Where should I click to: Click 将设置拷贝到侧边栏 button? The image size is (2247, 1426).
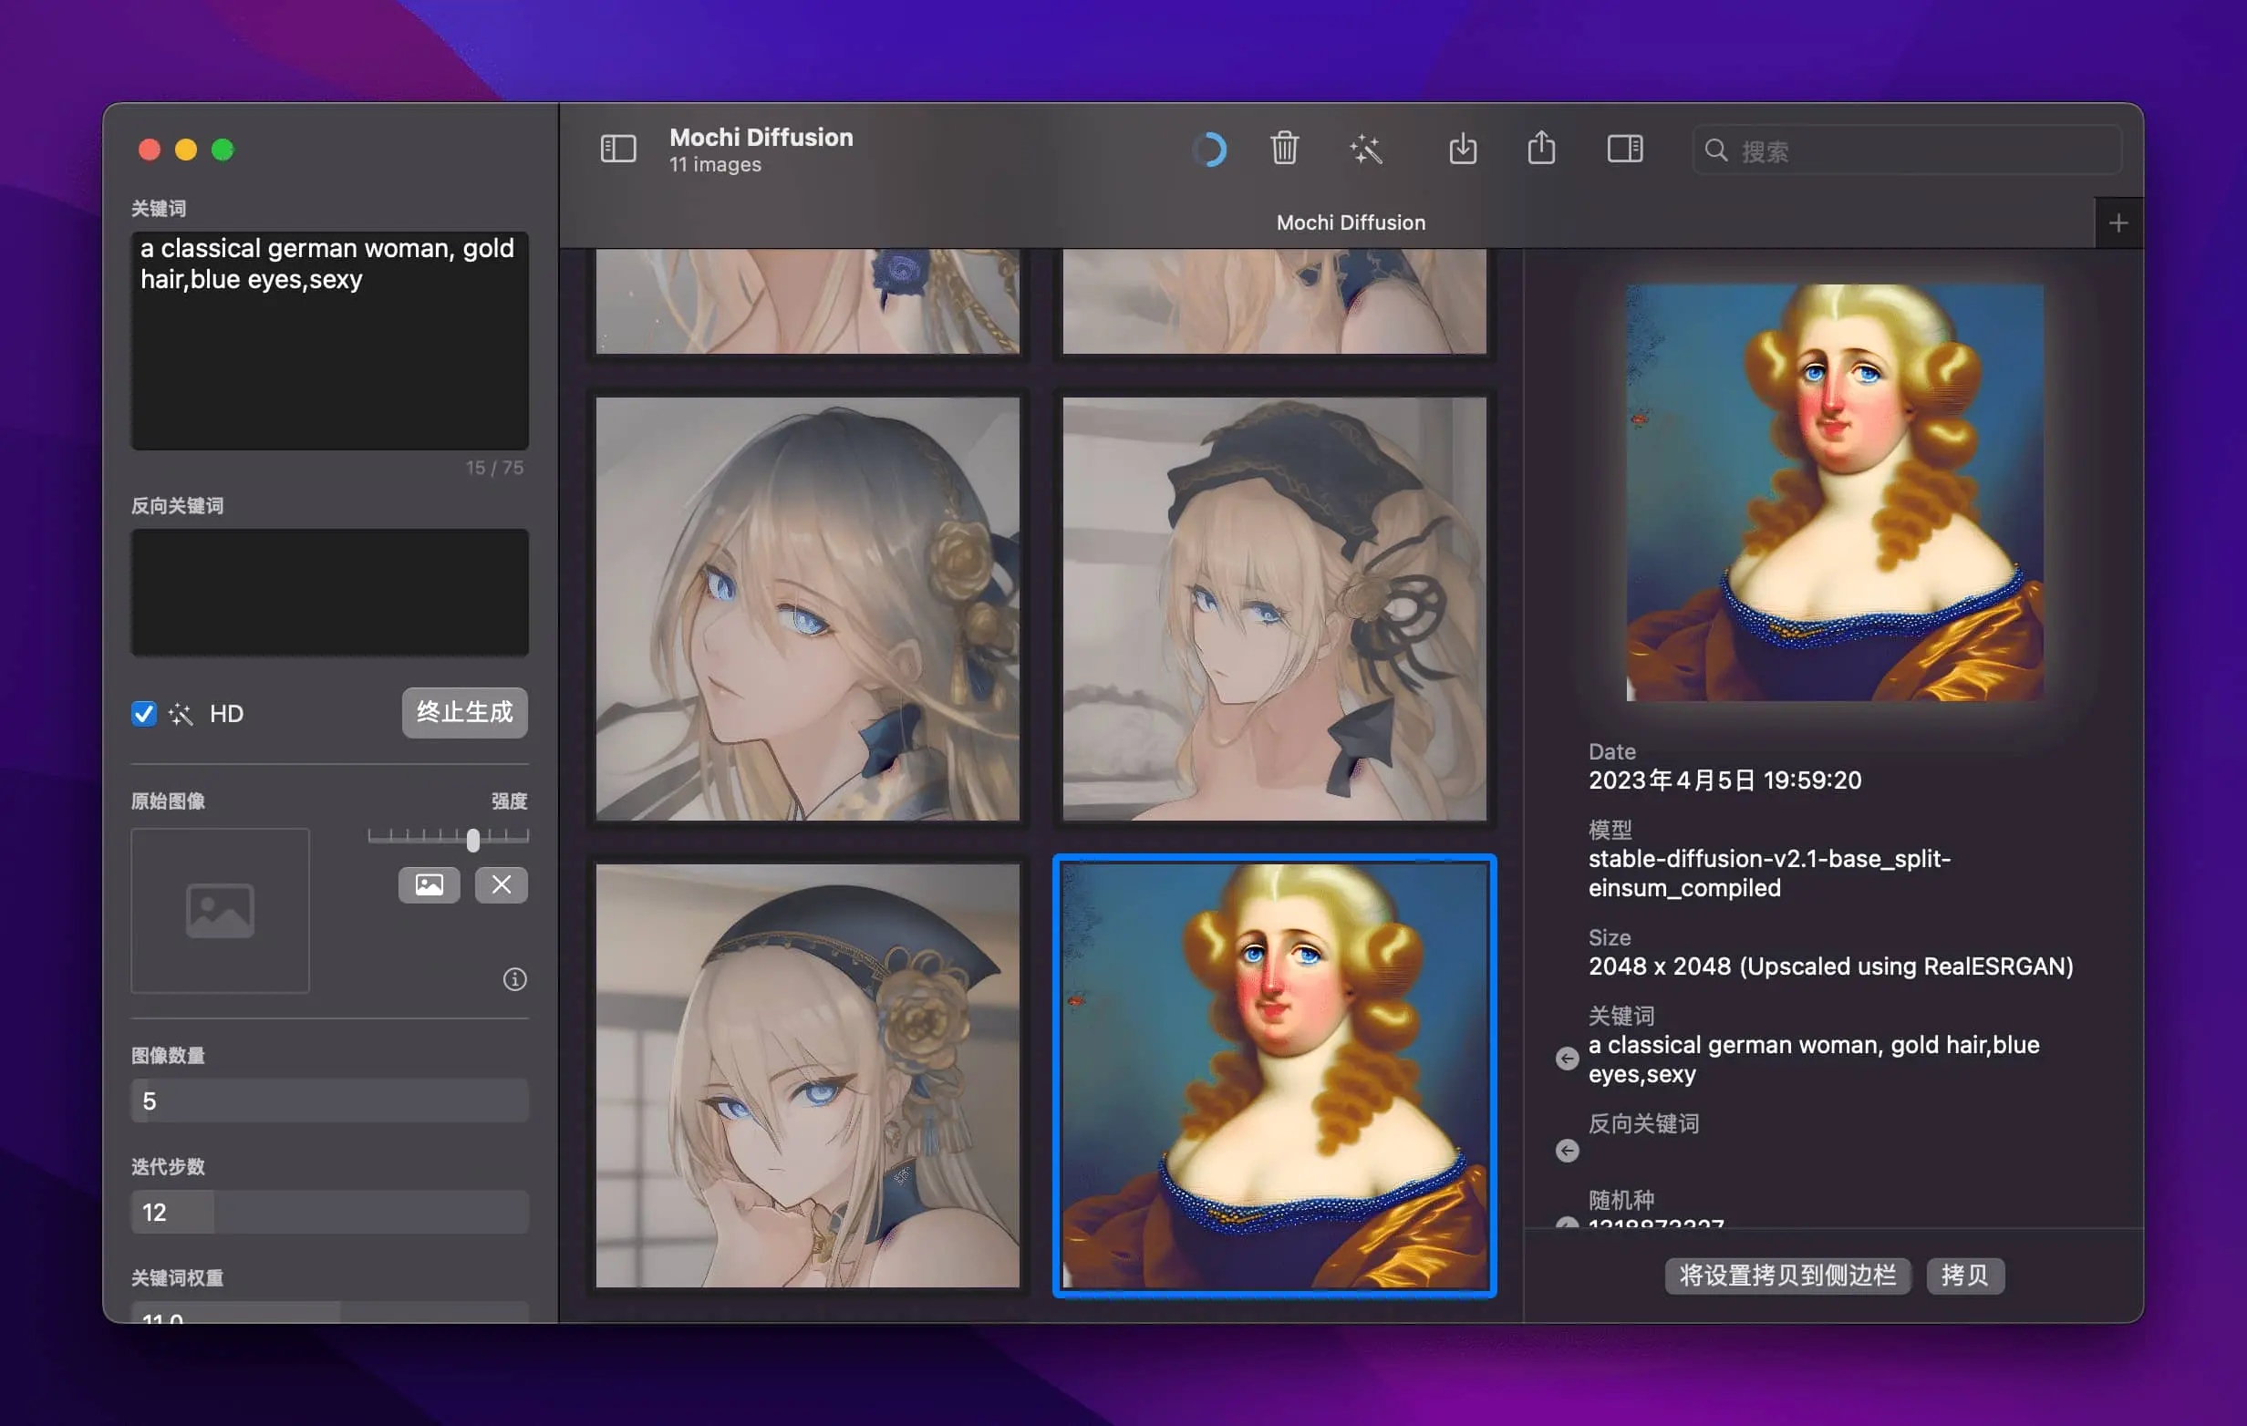click(x=1787, y=1275)
